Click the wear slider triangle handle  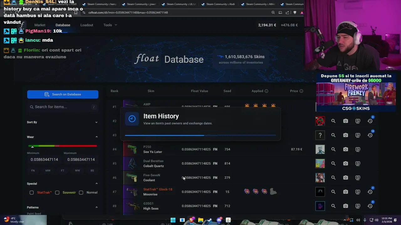tap(32, 147)
